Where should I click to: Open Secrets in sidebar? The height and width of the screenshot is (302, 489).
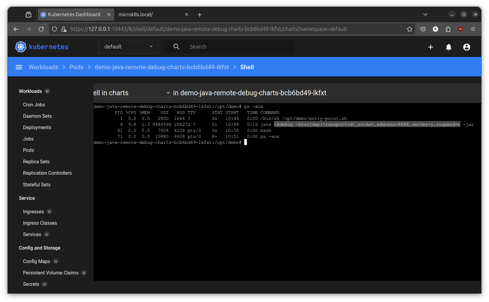click(x=31, y=284)
